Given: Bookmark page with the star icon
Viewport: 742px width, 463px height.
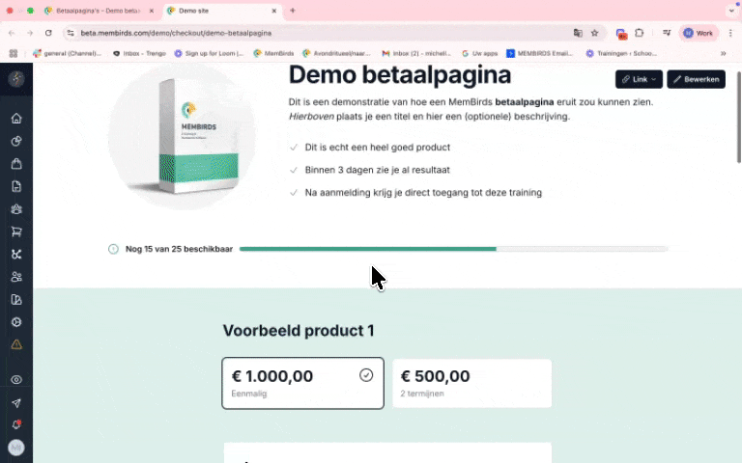Looking at the screenshot, I should (x=595, y=33).
